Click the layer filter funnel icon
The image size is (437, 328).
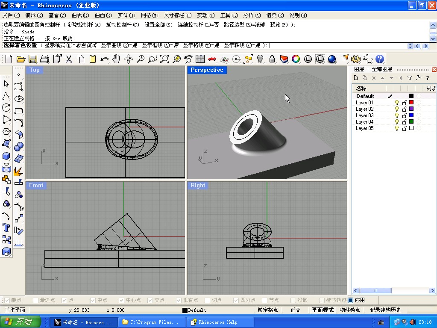(x=409, y=78)
